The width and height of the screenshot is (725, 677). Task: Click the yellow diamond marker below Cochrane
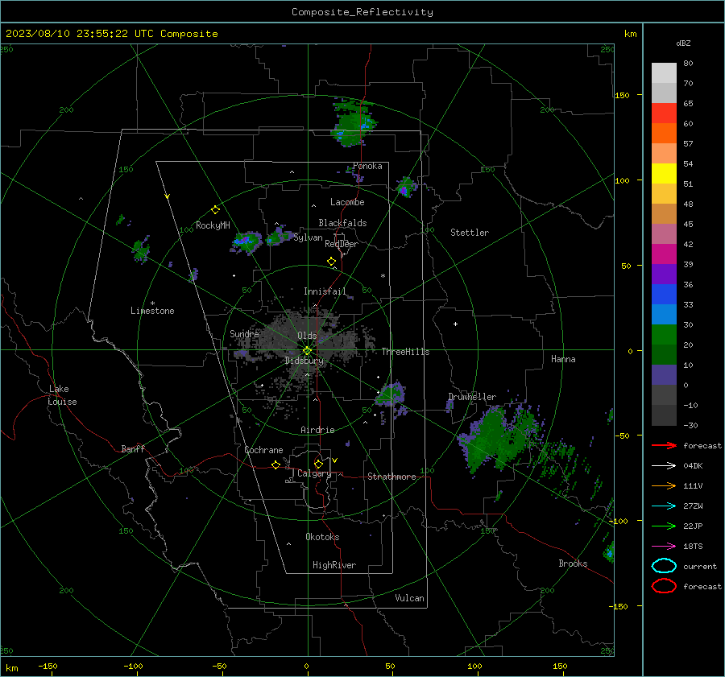275,465
